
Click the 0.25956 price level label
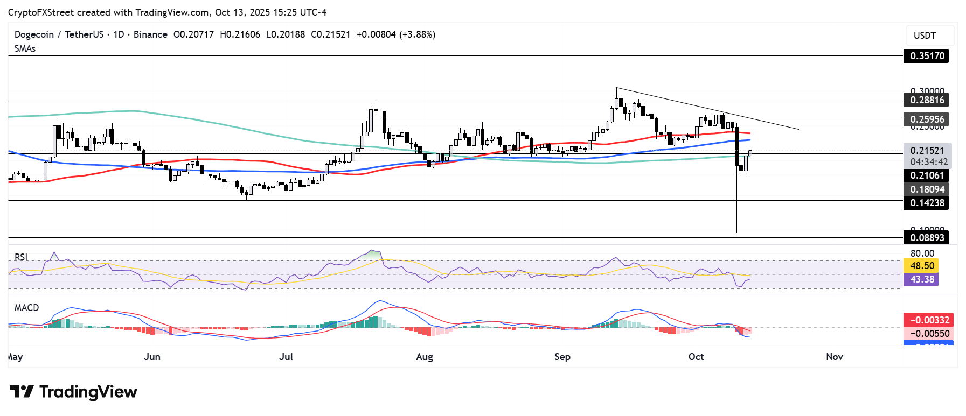click(927, 119)
